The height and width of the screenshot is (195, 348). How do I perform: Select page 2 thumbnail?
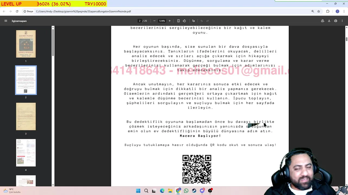pos(26,80)
